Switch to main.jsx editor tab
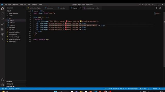 click(62, 8)
